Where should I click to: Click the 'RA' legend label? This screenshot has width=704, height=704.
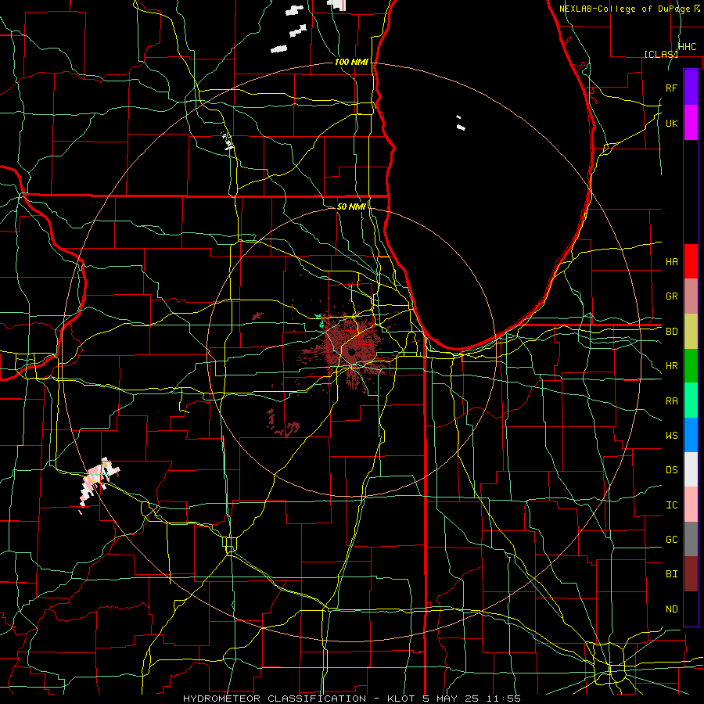click(671, 401)
